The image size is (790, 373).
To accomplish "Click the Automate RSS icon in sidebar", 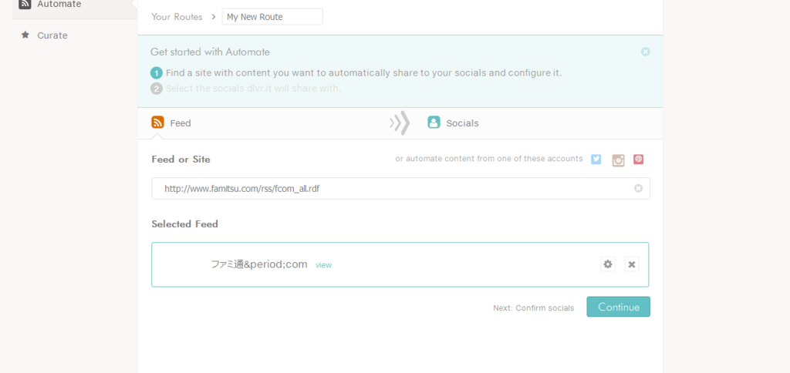I will [25, 4].
